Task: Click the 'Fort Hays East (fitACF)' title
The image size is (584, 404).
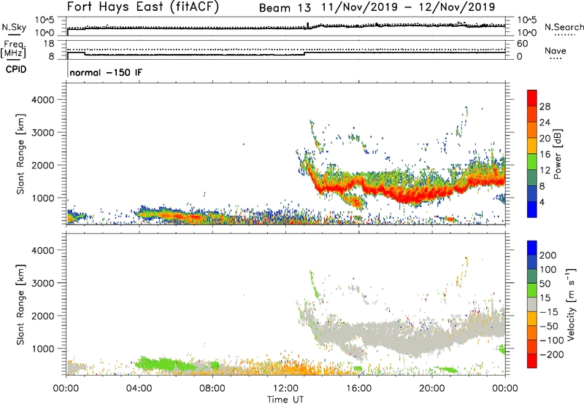Action: coord(143,7)
